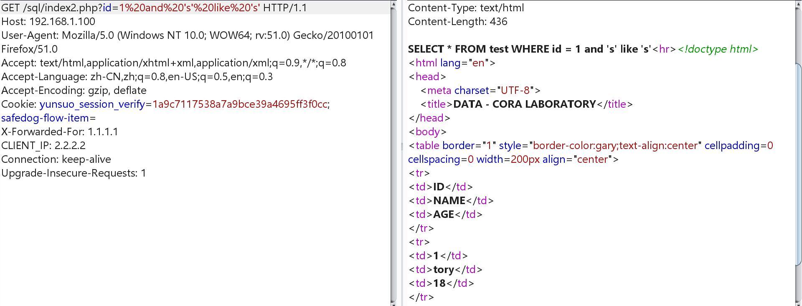Click the <td>AGE</td> cell line
This screenshot has width=802, height=306.
446,214
